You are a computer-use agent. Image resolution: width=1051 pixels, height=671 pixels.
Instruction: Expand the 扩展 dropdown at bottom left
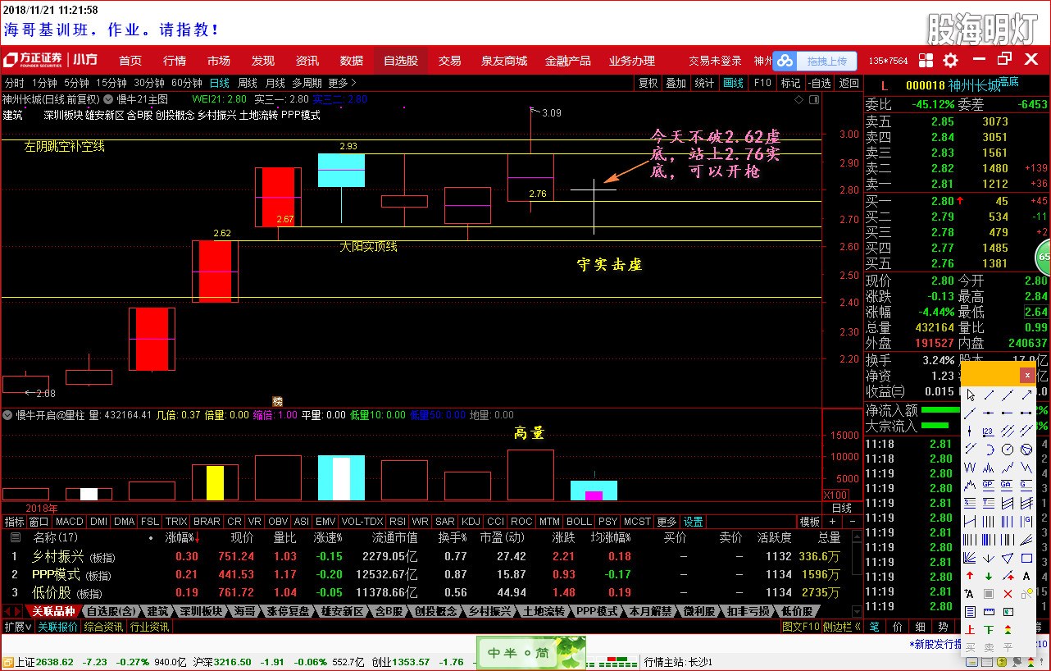(x=17, y=627)
